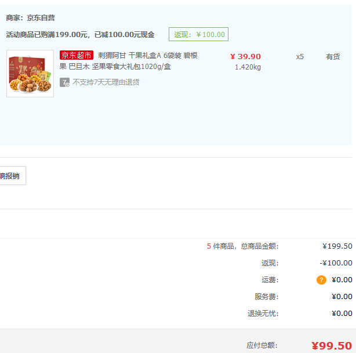Click the 运费 shipping fee label
The image size is (356, 353).
pyautogui.click(x=270, y=280)
